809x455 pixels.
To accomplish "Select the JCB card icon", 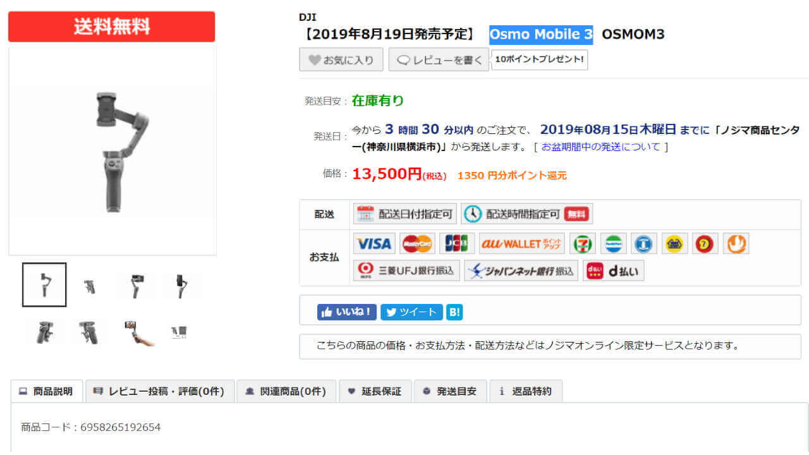I will [458, 243].
